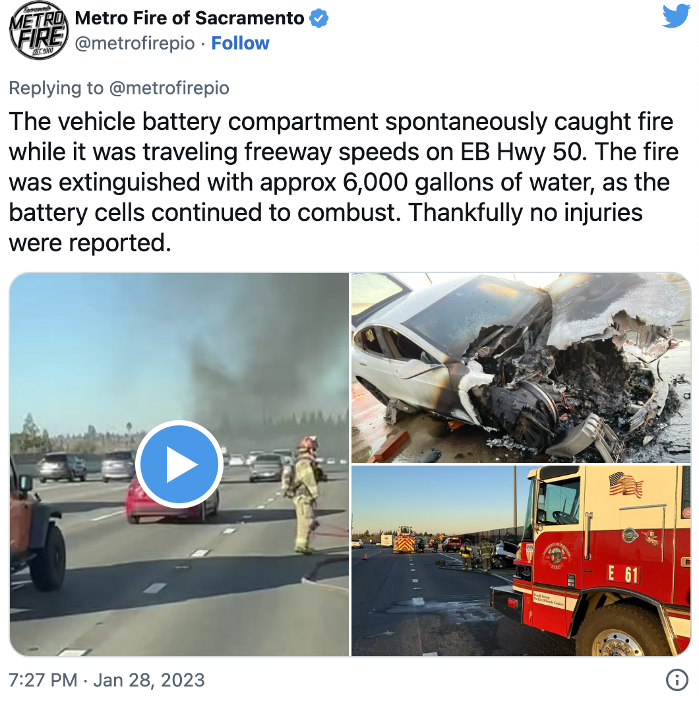Click the 7:27 PM Jan 28, 2023 timestamp
This screenshot has height=703, width=699.
(x=107, y=680)
